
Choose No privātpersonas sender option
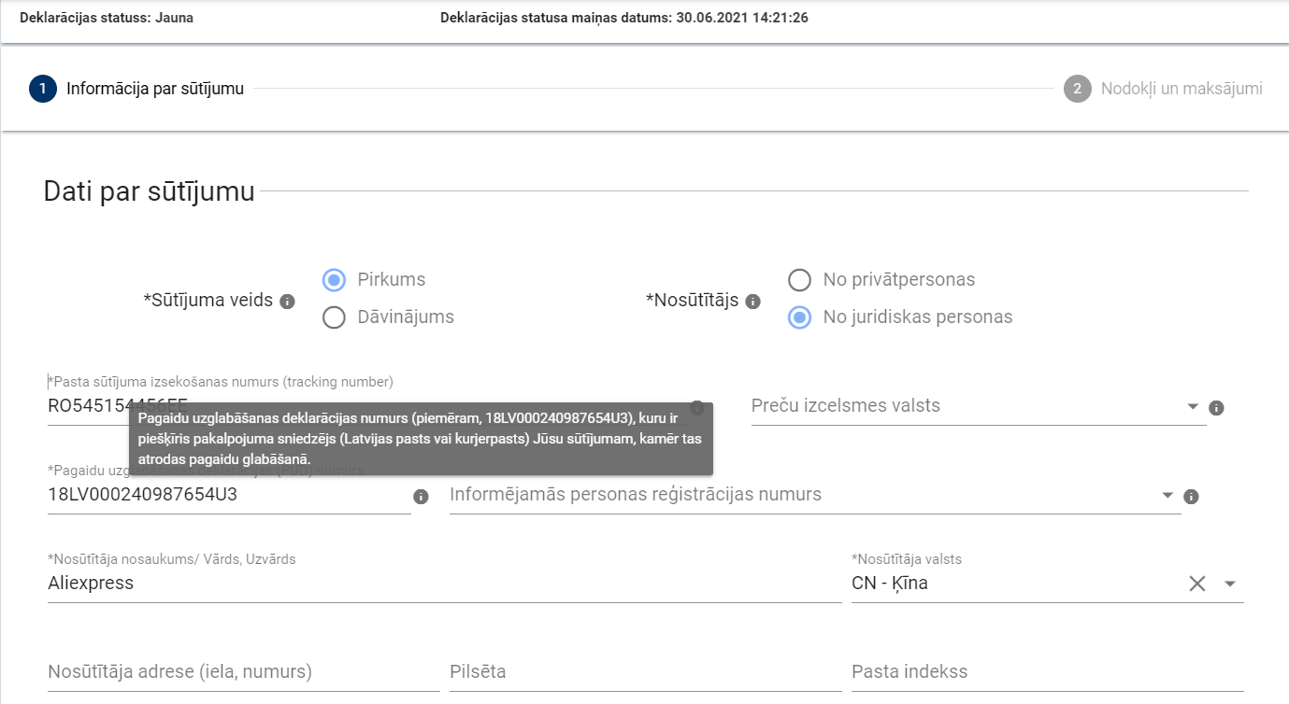pyautogui.click(x=799, y=279)
